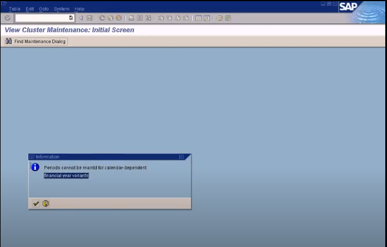Open the System menu

62,9
